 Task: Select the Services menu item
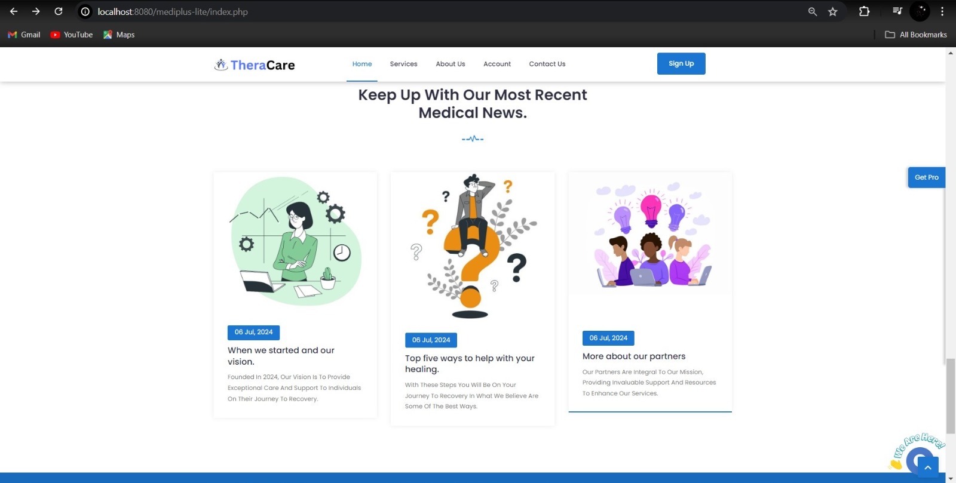tap(403, 64)
